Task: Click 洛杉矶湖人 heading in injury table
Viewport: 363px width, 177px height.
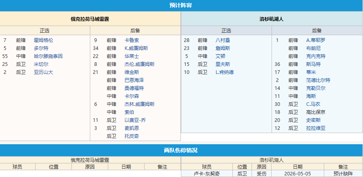Action: click(x=272, y=160)
